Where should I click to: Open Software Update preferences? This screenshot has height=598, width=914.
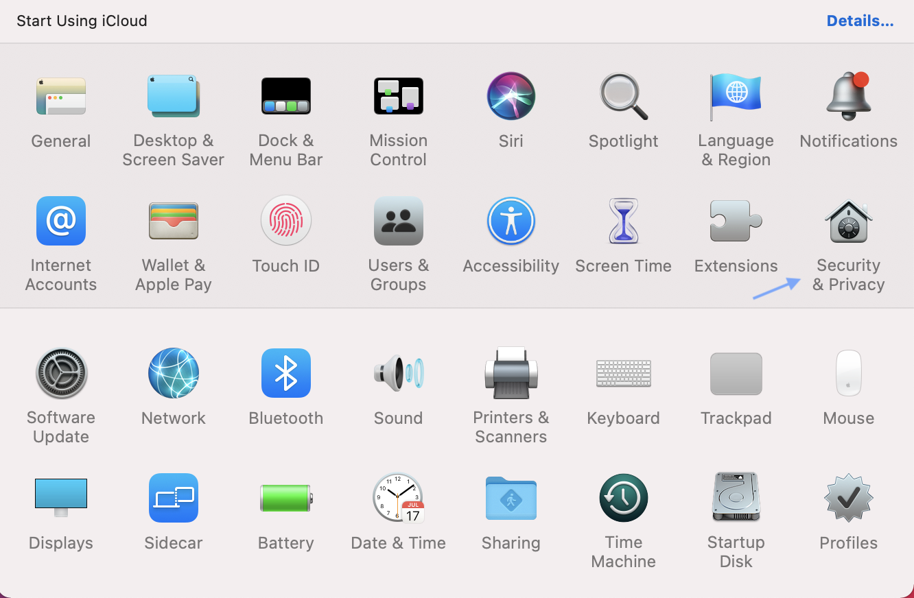[61, 373]
